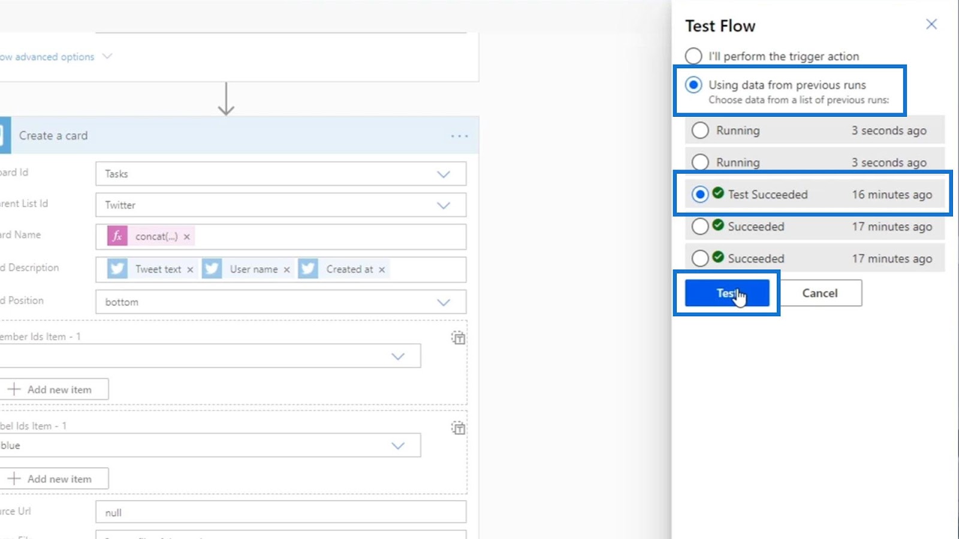
Task: Select last Succeeded 17 minutes ago radio
Action: pyautogui.click(x=700, y=258)
